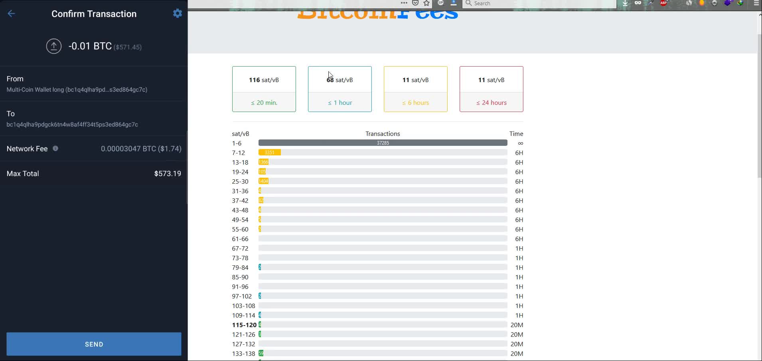Click the To recipient address text
The width and height of the screenshot is (762, 361).
pyautogui.click(x=72, y=125)
